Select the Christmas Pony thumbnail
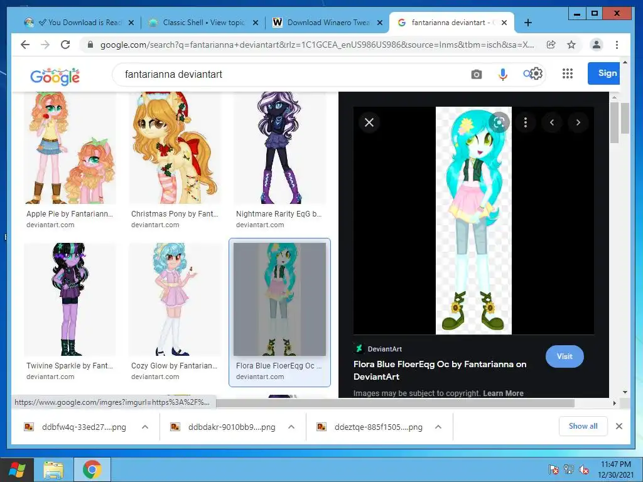Viewport: 643px width, 482px height. click(x=175, y=148)
